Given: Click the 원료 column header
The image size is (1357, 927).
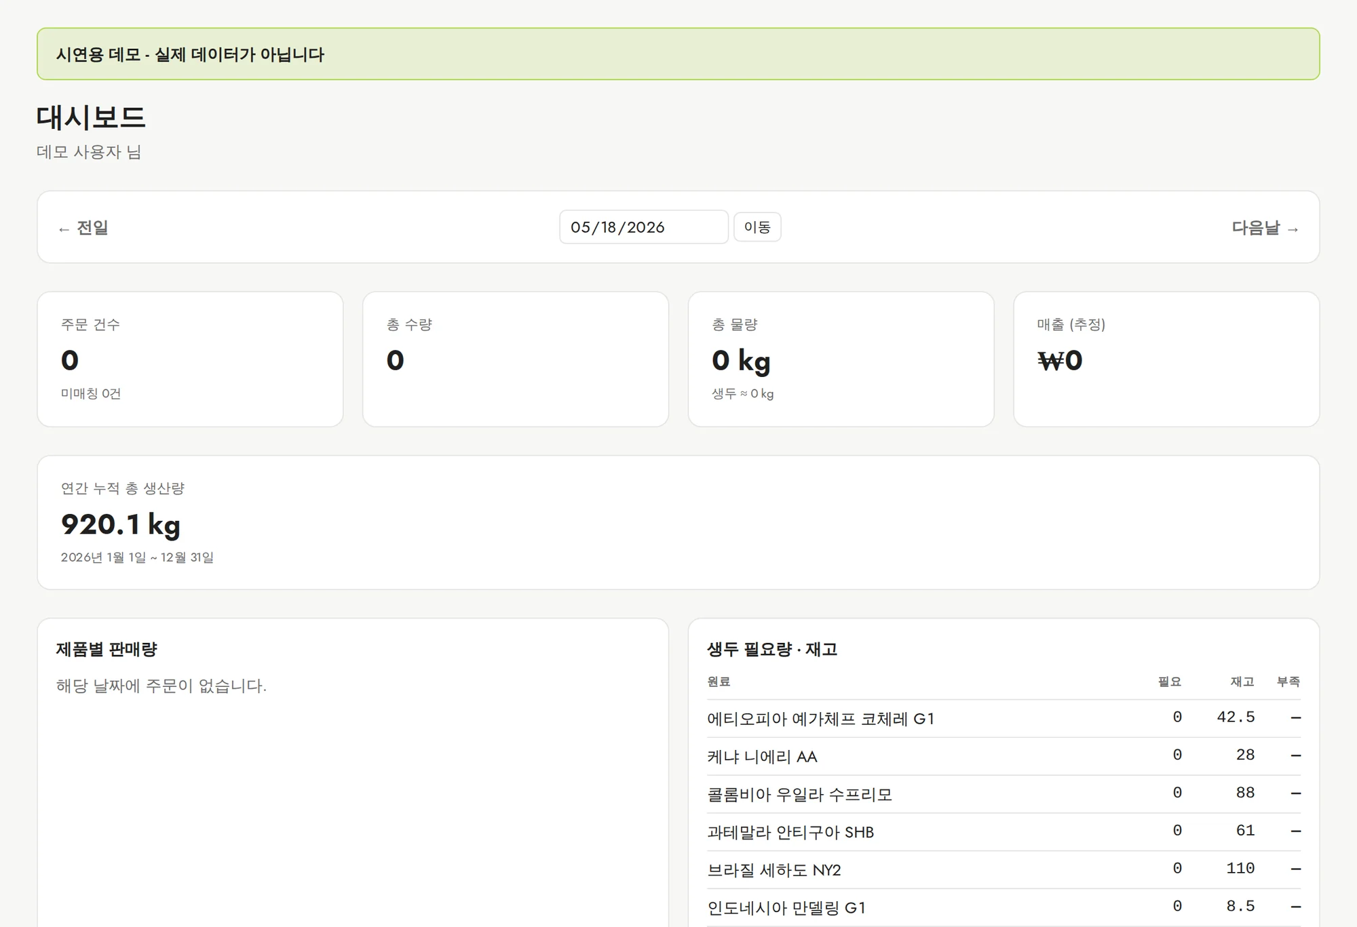Looking at the screenshot, I should pos(719,682).
